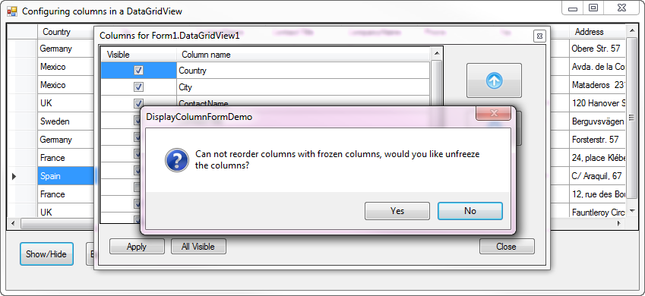Click the main grid scroll-up arrow
The image size is (645, 296).
pos(631,31)
